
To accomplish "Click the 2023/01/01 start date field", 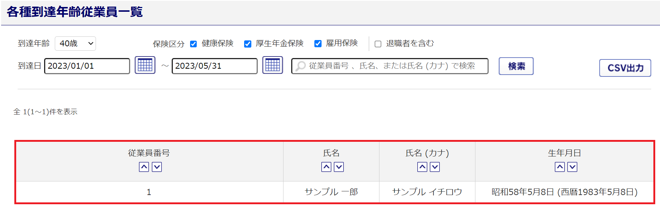I will click(87, 66).
